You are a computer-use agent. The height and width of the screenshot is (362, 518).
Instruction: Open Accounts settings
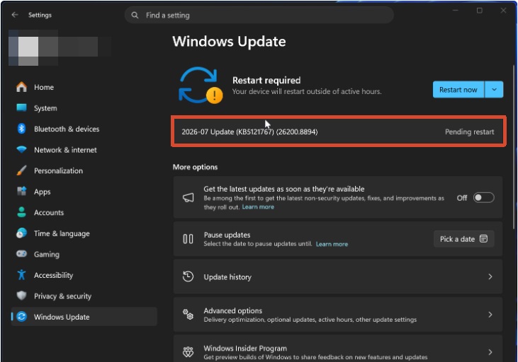(x=84, y=212)
